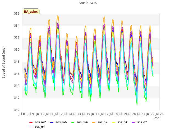Click the BA_adex annotation label
This screenshot has width=176, height=132.
[x=31, y=12]
